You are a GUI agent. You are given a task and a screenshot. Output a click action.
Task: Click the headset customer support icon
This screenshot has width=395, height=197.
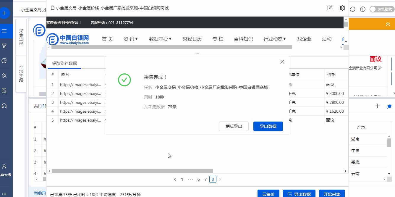4,106
